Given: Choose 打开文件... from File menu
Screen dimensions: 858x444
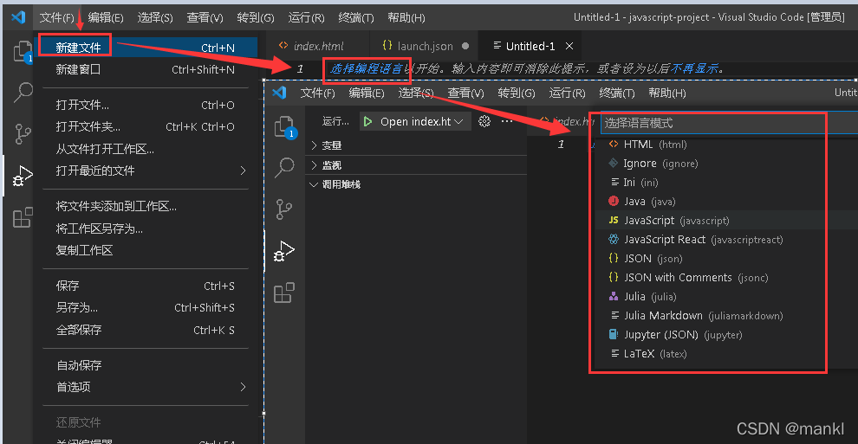Looking at the screenshot, I should [146, 105].
